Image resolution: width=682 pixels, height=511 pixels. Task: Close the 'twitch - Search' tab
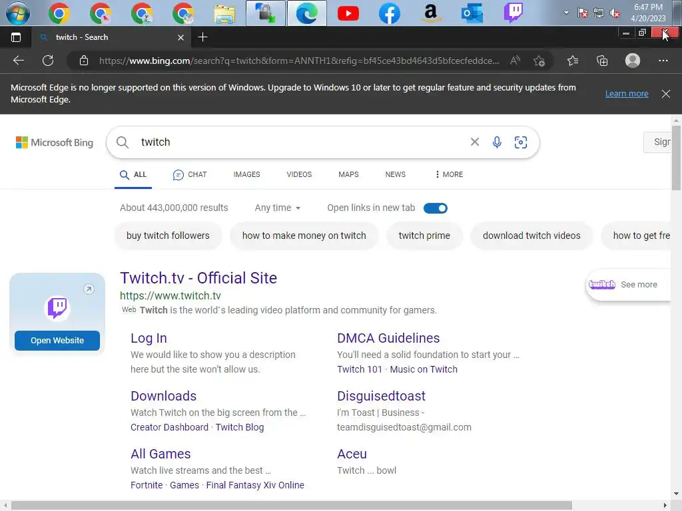pos(180,37)
